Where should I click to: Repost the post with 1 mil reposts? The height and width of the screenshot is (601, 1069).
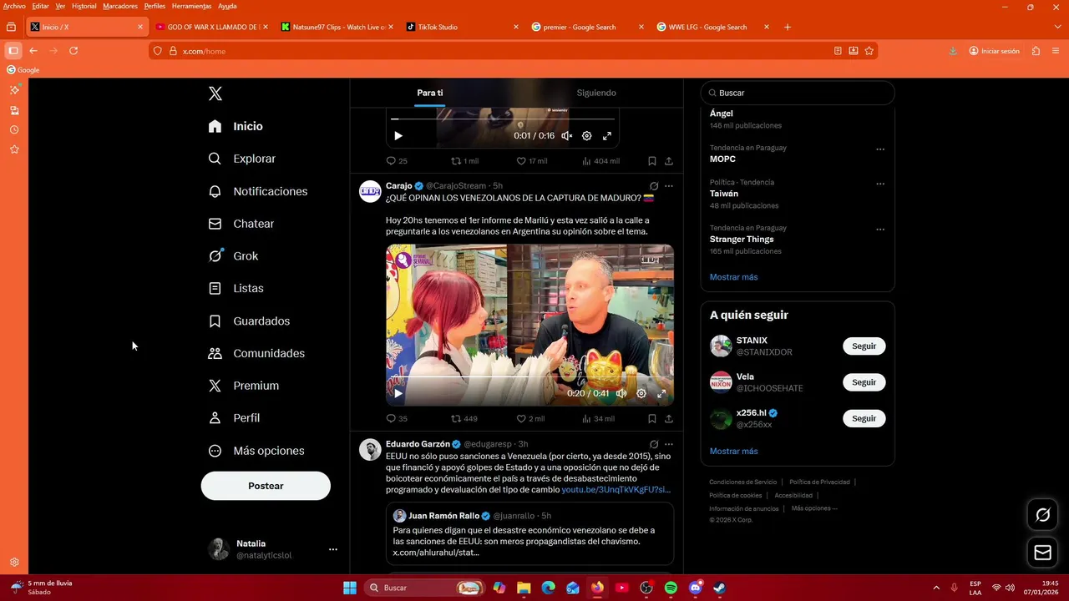click(464, 161)
